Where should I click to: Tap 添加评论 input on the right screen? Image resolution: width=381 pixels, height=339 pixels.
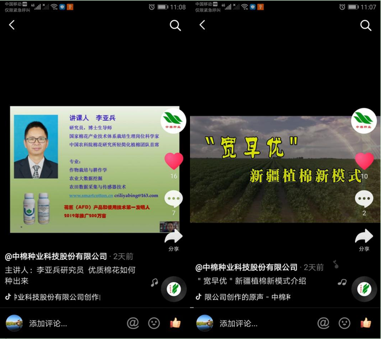tap(239, 323)
